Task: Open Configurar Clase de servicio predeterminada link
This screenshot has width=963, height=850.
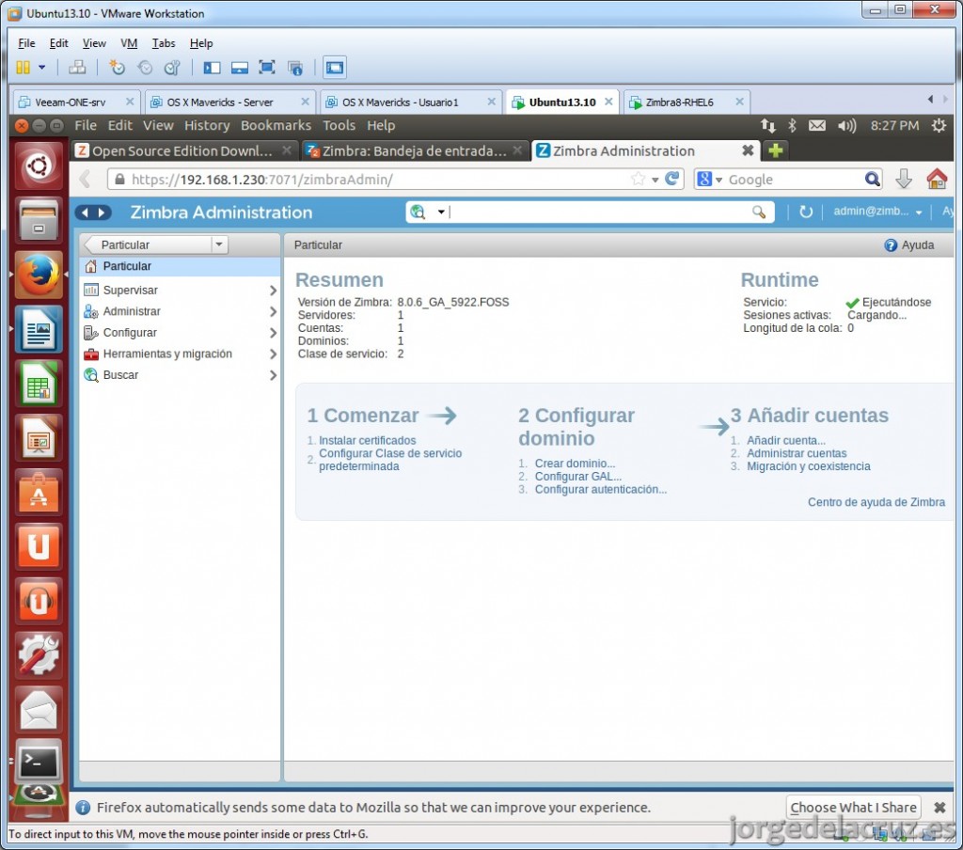Action: click(x=390, y=460)
